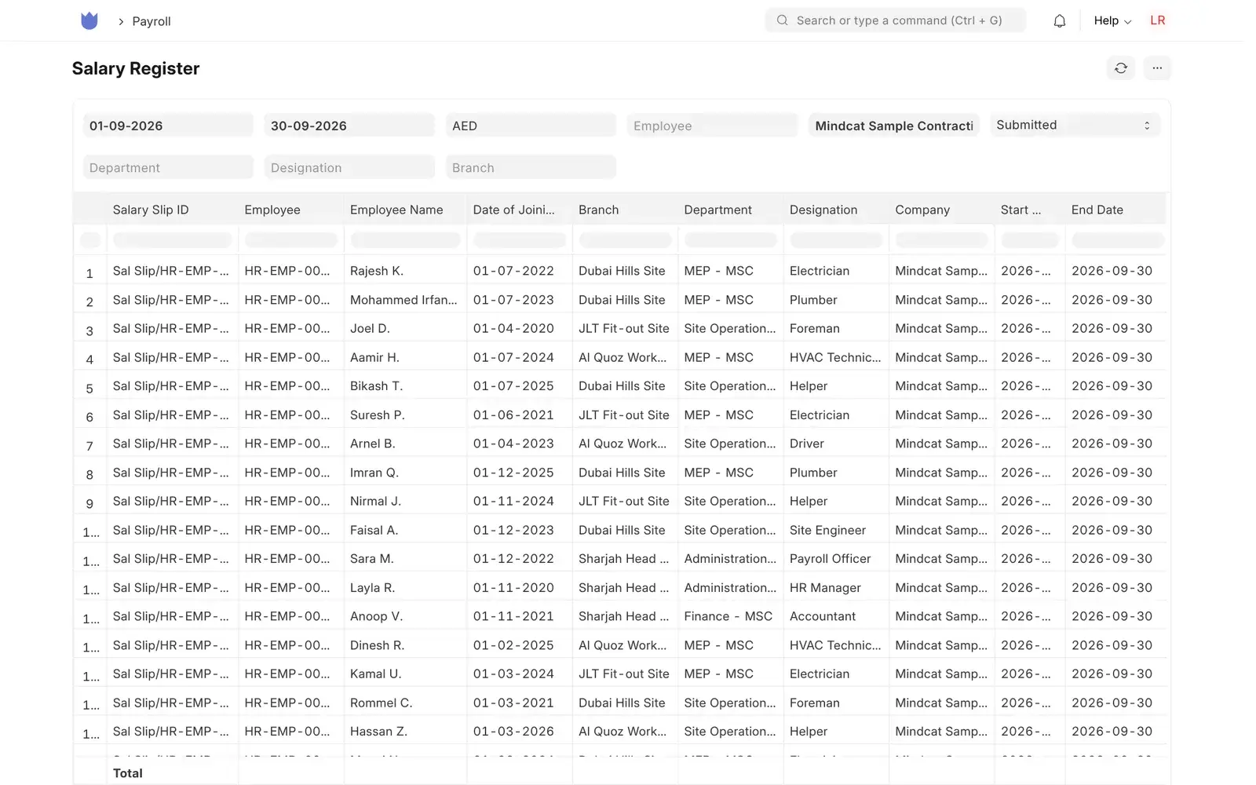This screenshot has width=1256, height=785.
Task: Click Payroll Officer designation cell
Action: point(836,559)
